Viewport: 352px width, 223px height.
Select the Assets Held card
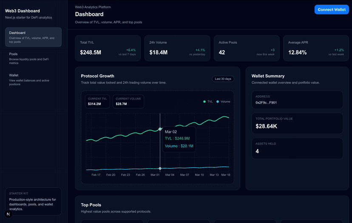pos(297,148)
